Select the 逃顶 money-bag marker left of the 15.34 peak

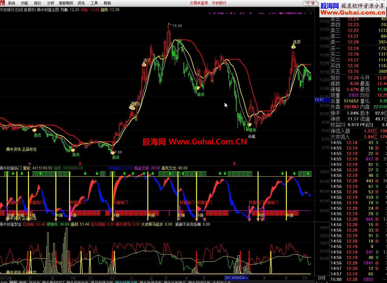(144, 64)
